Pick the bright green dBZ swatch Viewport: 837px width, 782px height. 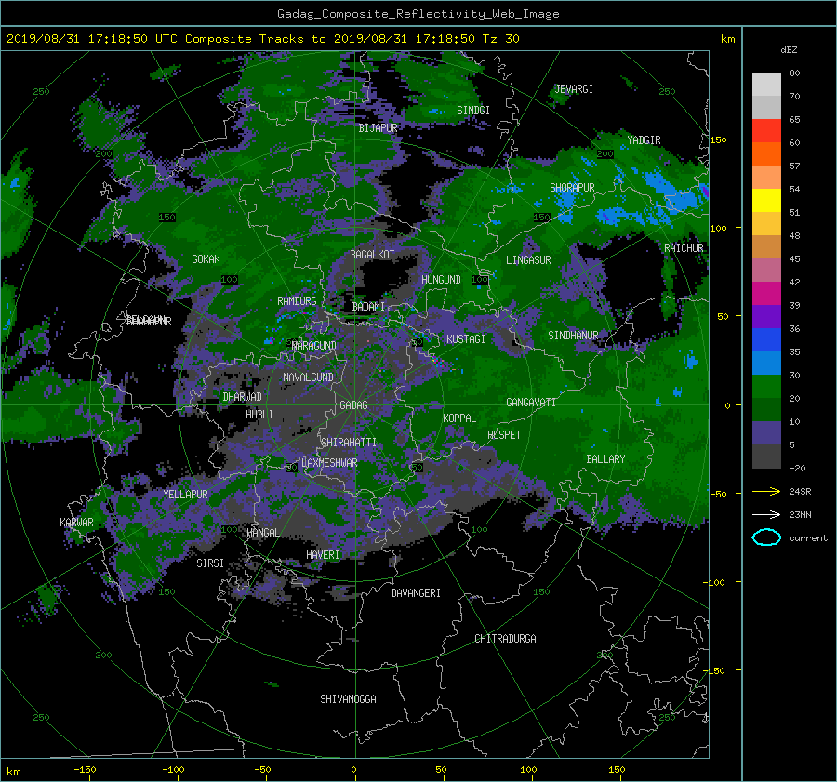766,386
